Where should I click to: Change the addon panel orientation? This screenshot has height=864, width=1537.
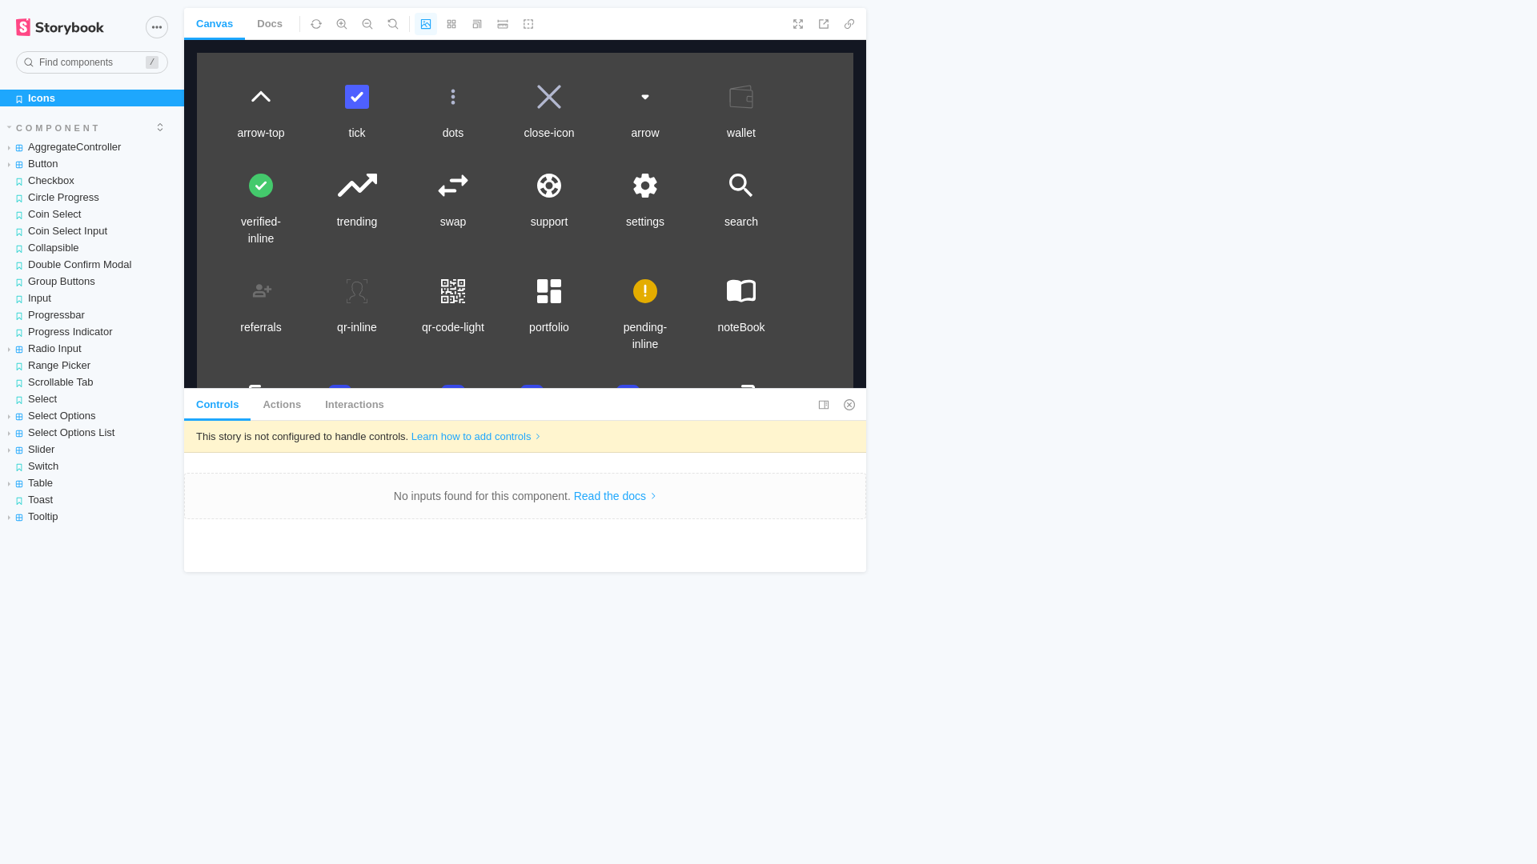824,405
